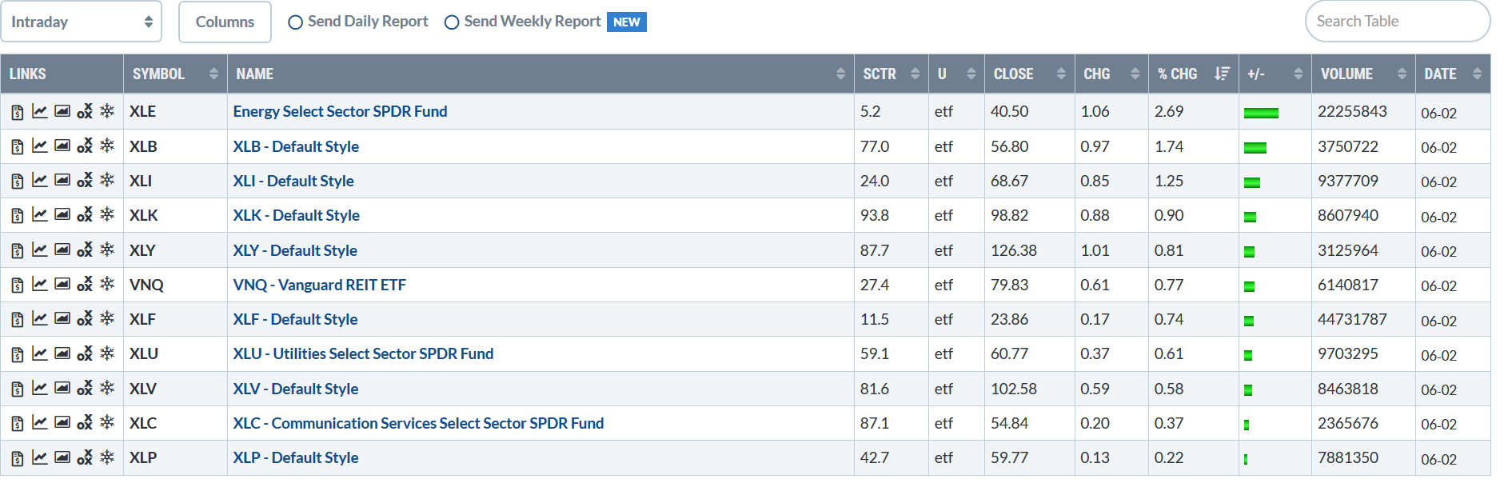Open the seasonality icon for XLF

coord(107,318)
